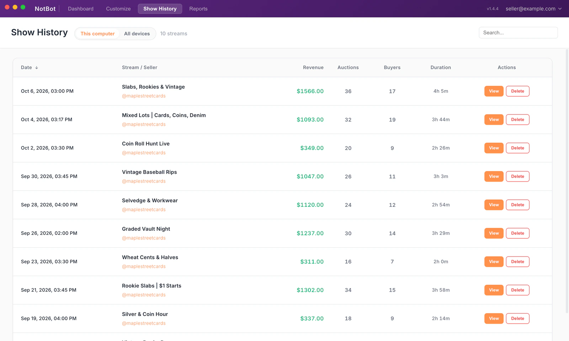Click the vertical page scrollbar
569x341 pixels.
(x=567, y=181)
